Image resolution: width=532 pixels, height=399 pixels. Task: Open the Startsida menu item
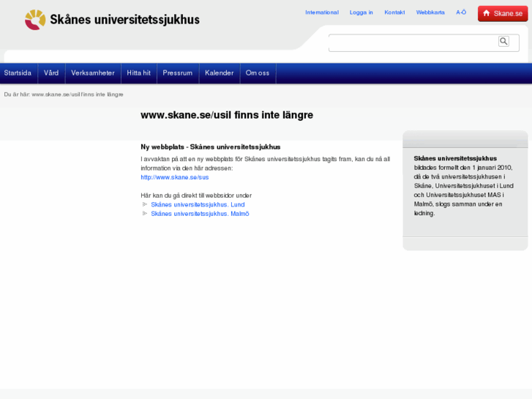(18, 73)
